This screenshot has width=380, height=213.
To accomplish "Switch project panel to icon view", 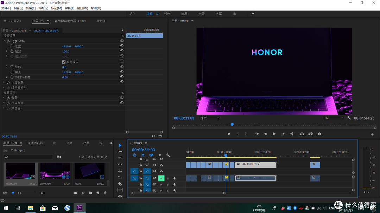I will [x=13, y=193].
